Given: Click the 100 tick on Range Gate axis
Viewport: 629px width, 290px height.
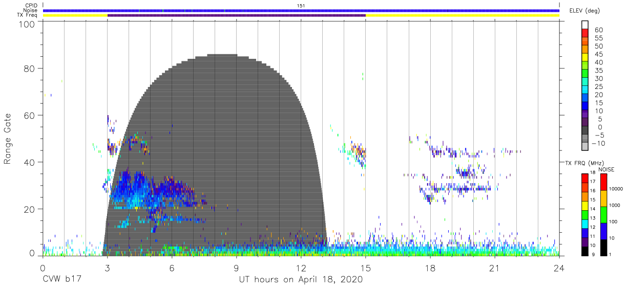Looking at the screenshot, I should click(28, 24).
